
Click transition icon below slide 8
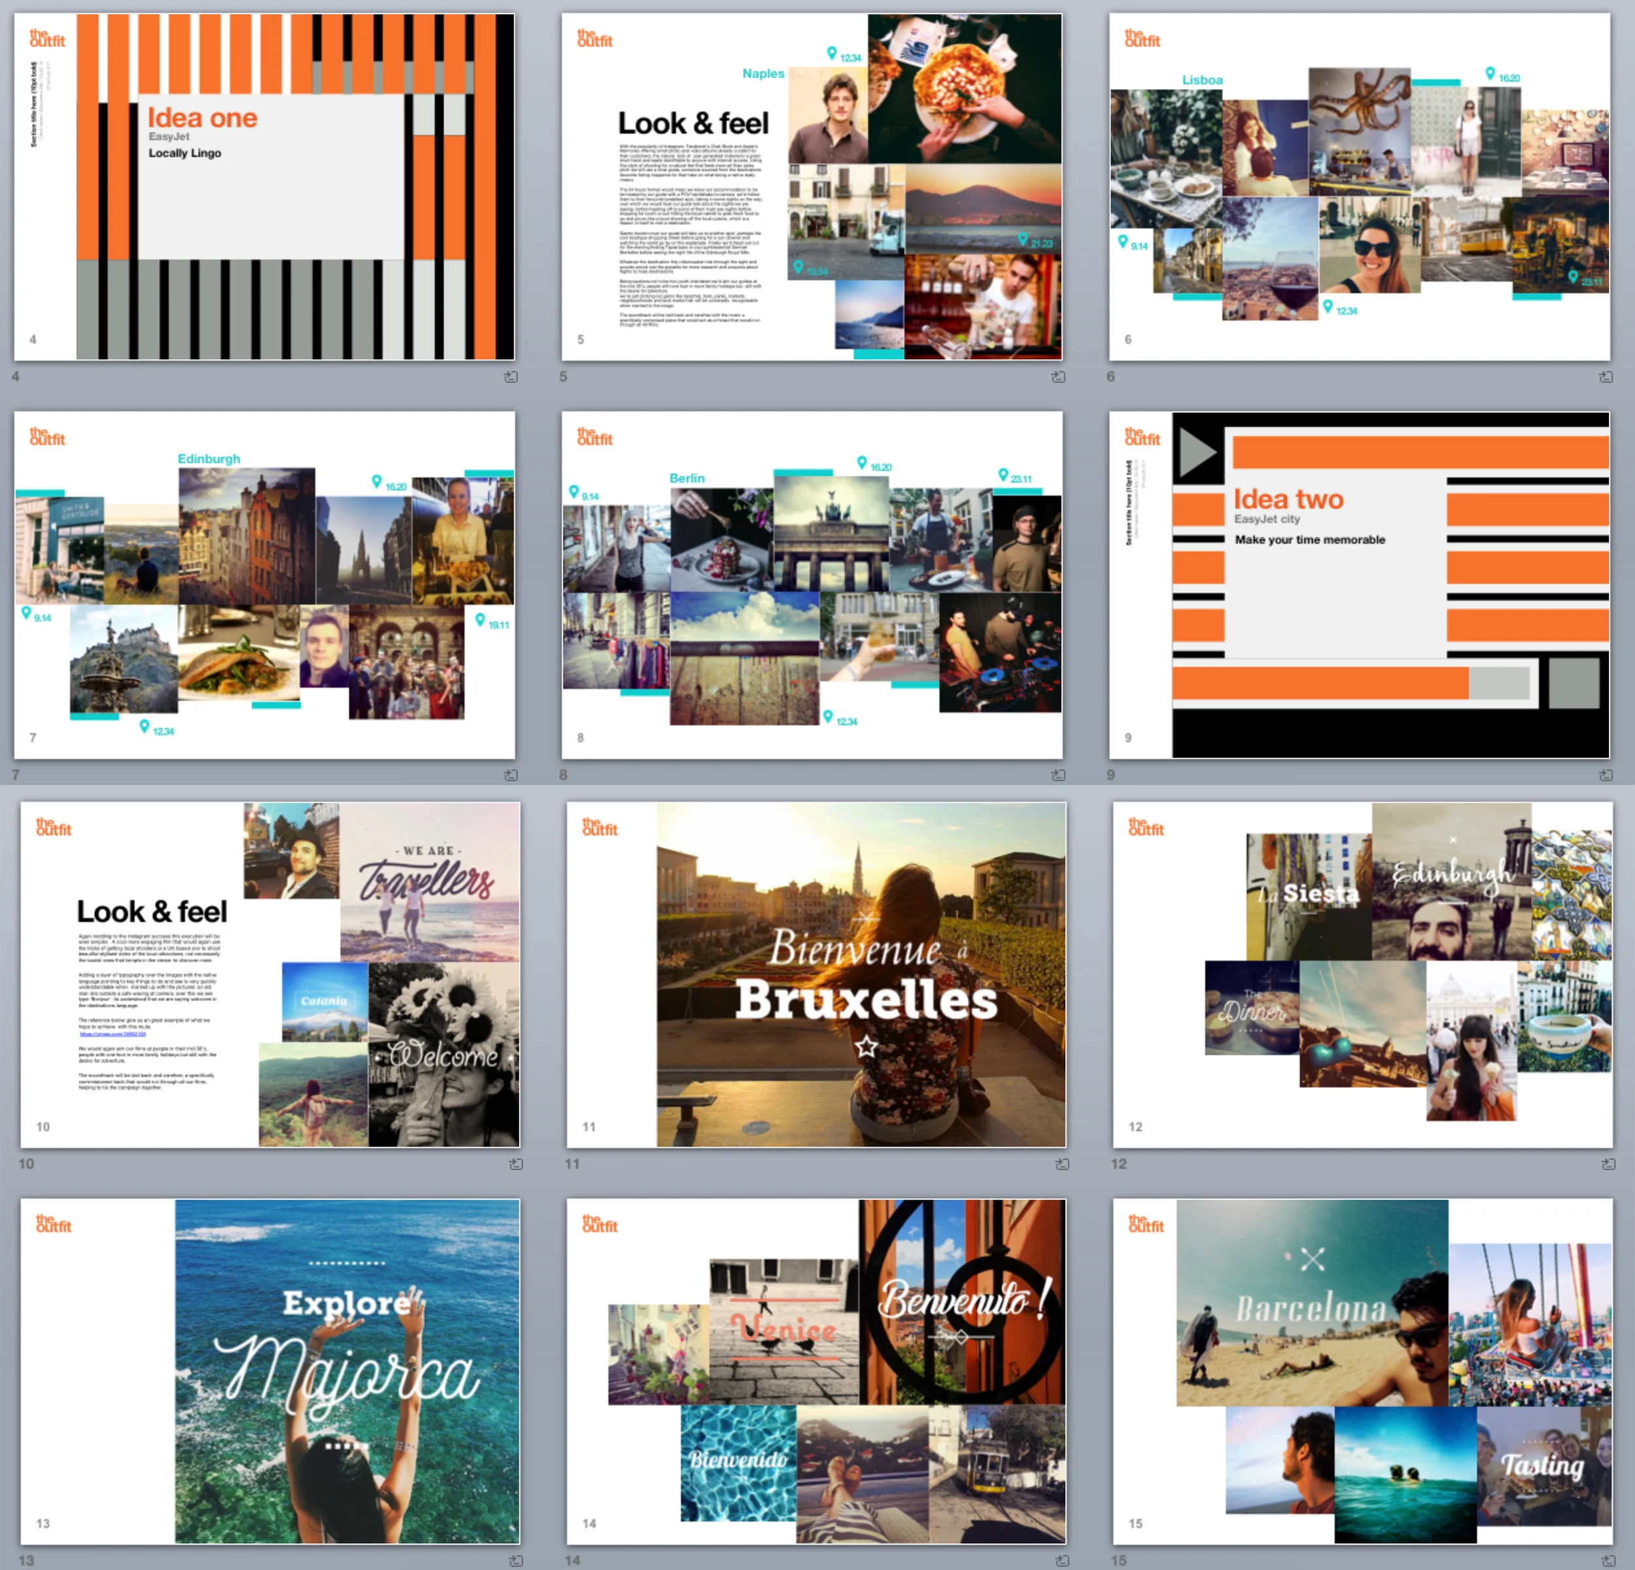1058,775
